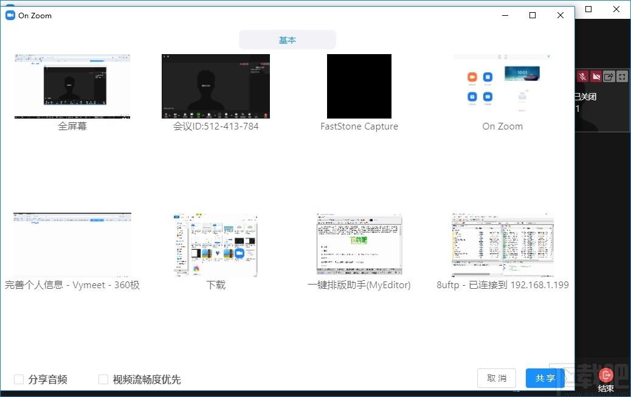Enable the 分享音频 checkbox
The height and width of the screenshot is (397, 631).
tap(19, 379)
